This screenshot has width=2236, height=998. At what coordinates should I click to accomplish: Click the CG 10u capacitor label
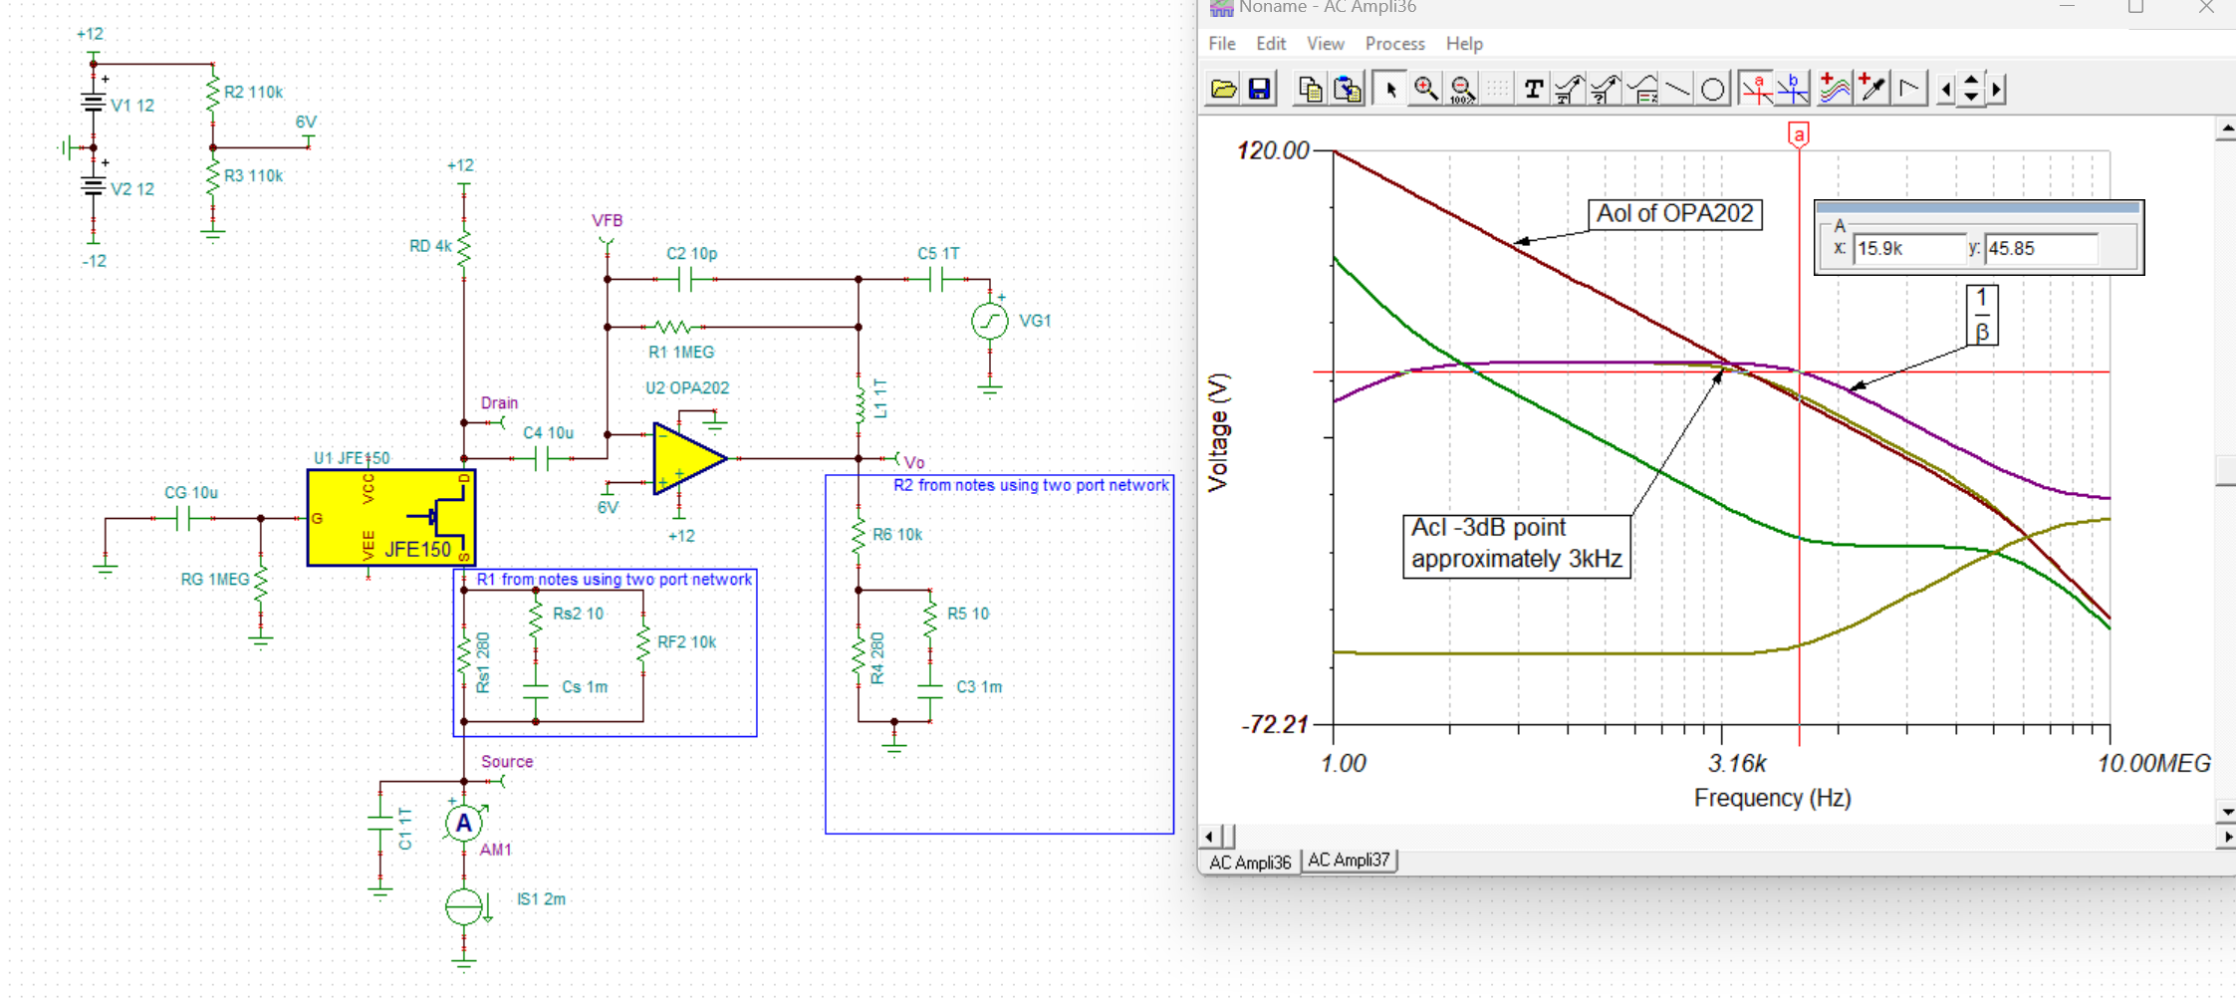click(x=191, y=493)
